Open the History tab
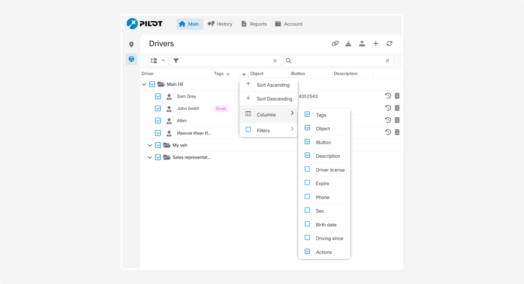 pyautogui.click(x=220, y=24)
